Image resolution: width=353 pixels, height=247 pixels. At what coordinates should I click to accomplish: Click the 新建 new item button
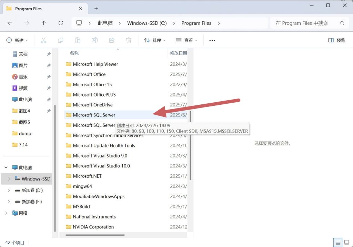(x=17, y=40)
